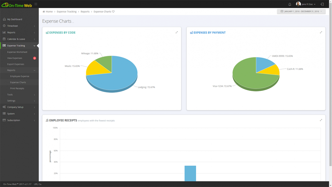This screenshot has width=332, height=187.
Task: Open the Employee Expense report
Action: [x=19, y=76]
